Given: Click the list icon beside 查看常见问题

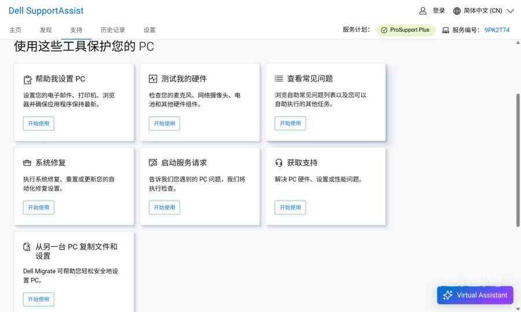Looking at the screenshot, I should click(x=279, y=79).
